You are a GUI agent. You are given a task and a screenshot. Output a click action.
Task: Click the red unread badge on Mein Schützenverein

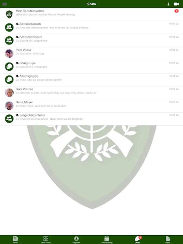pyautogui.click(x=176, y=11)
